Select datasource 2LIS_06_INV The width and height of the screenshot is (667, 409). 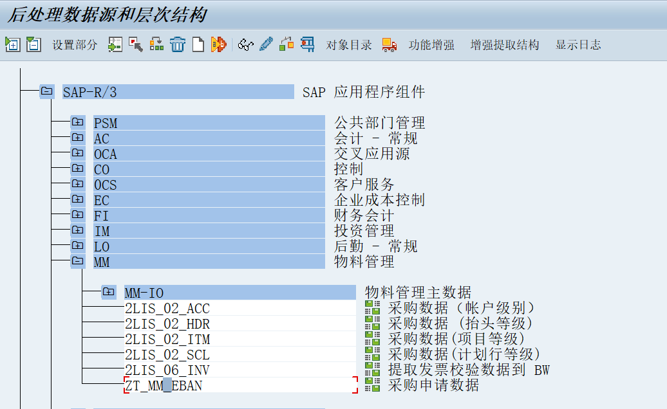coord(240,370)
